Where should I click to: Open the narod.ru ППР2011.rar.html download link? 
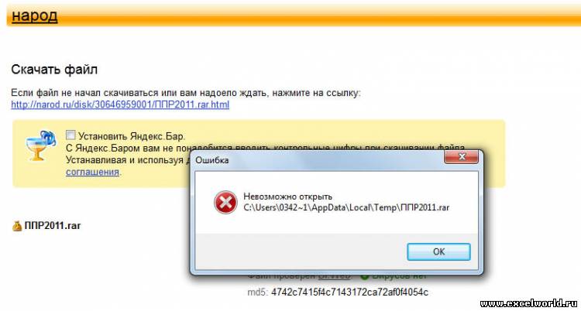(x=120, y=104)
